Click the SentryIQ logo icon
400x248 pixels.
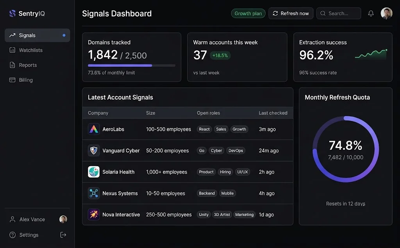tap(12, 14)
